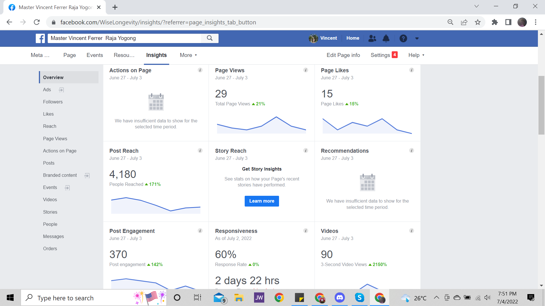Viewport: 545px width, 306px height.
Task: Click the Facebook logo icon
Action: [x=40, y=38]
